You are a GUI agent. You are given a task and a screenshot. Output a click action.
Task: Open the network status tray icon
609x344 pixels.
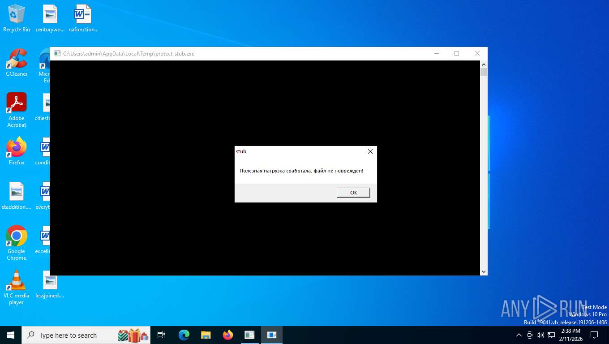pos(551,335)
